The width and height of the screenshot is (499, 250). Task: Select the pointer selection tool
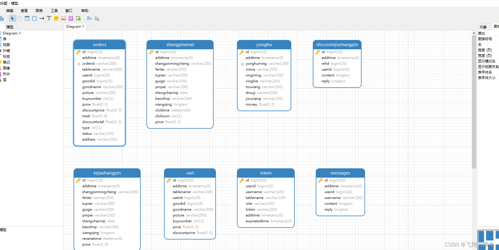coord(13,18)
